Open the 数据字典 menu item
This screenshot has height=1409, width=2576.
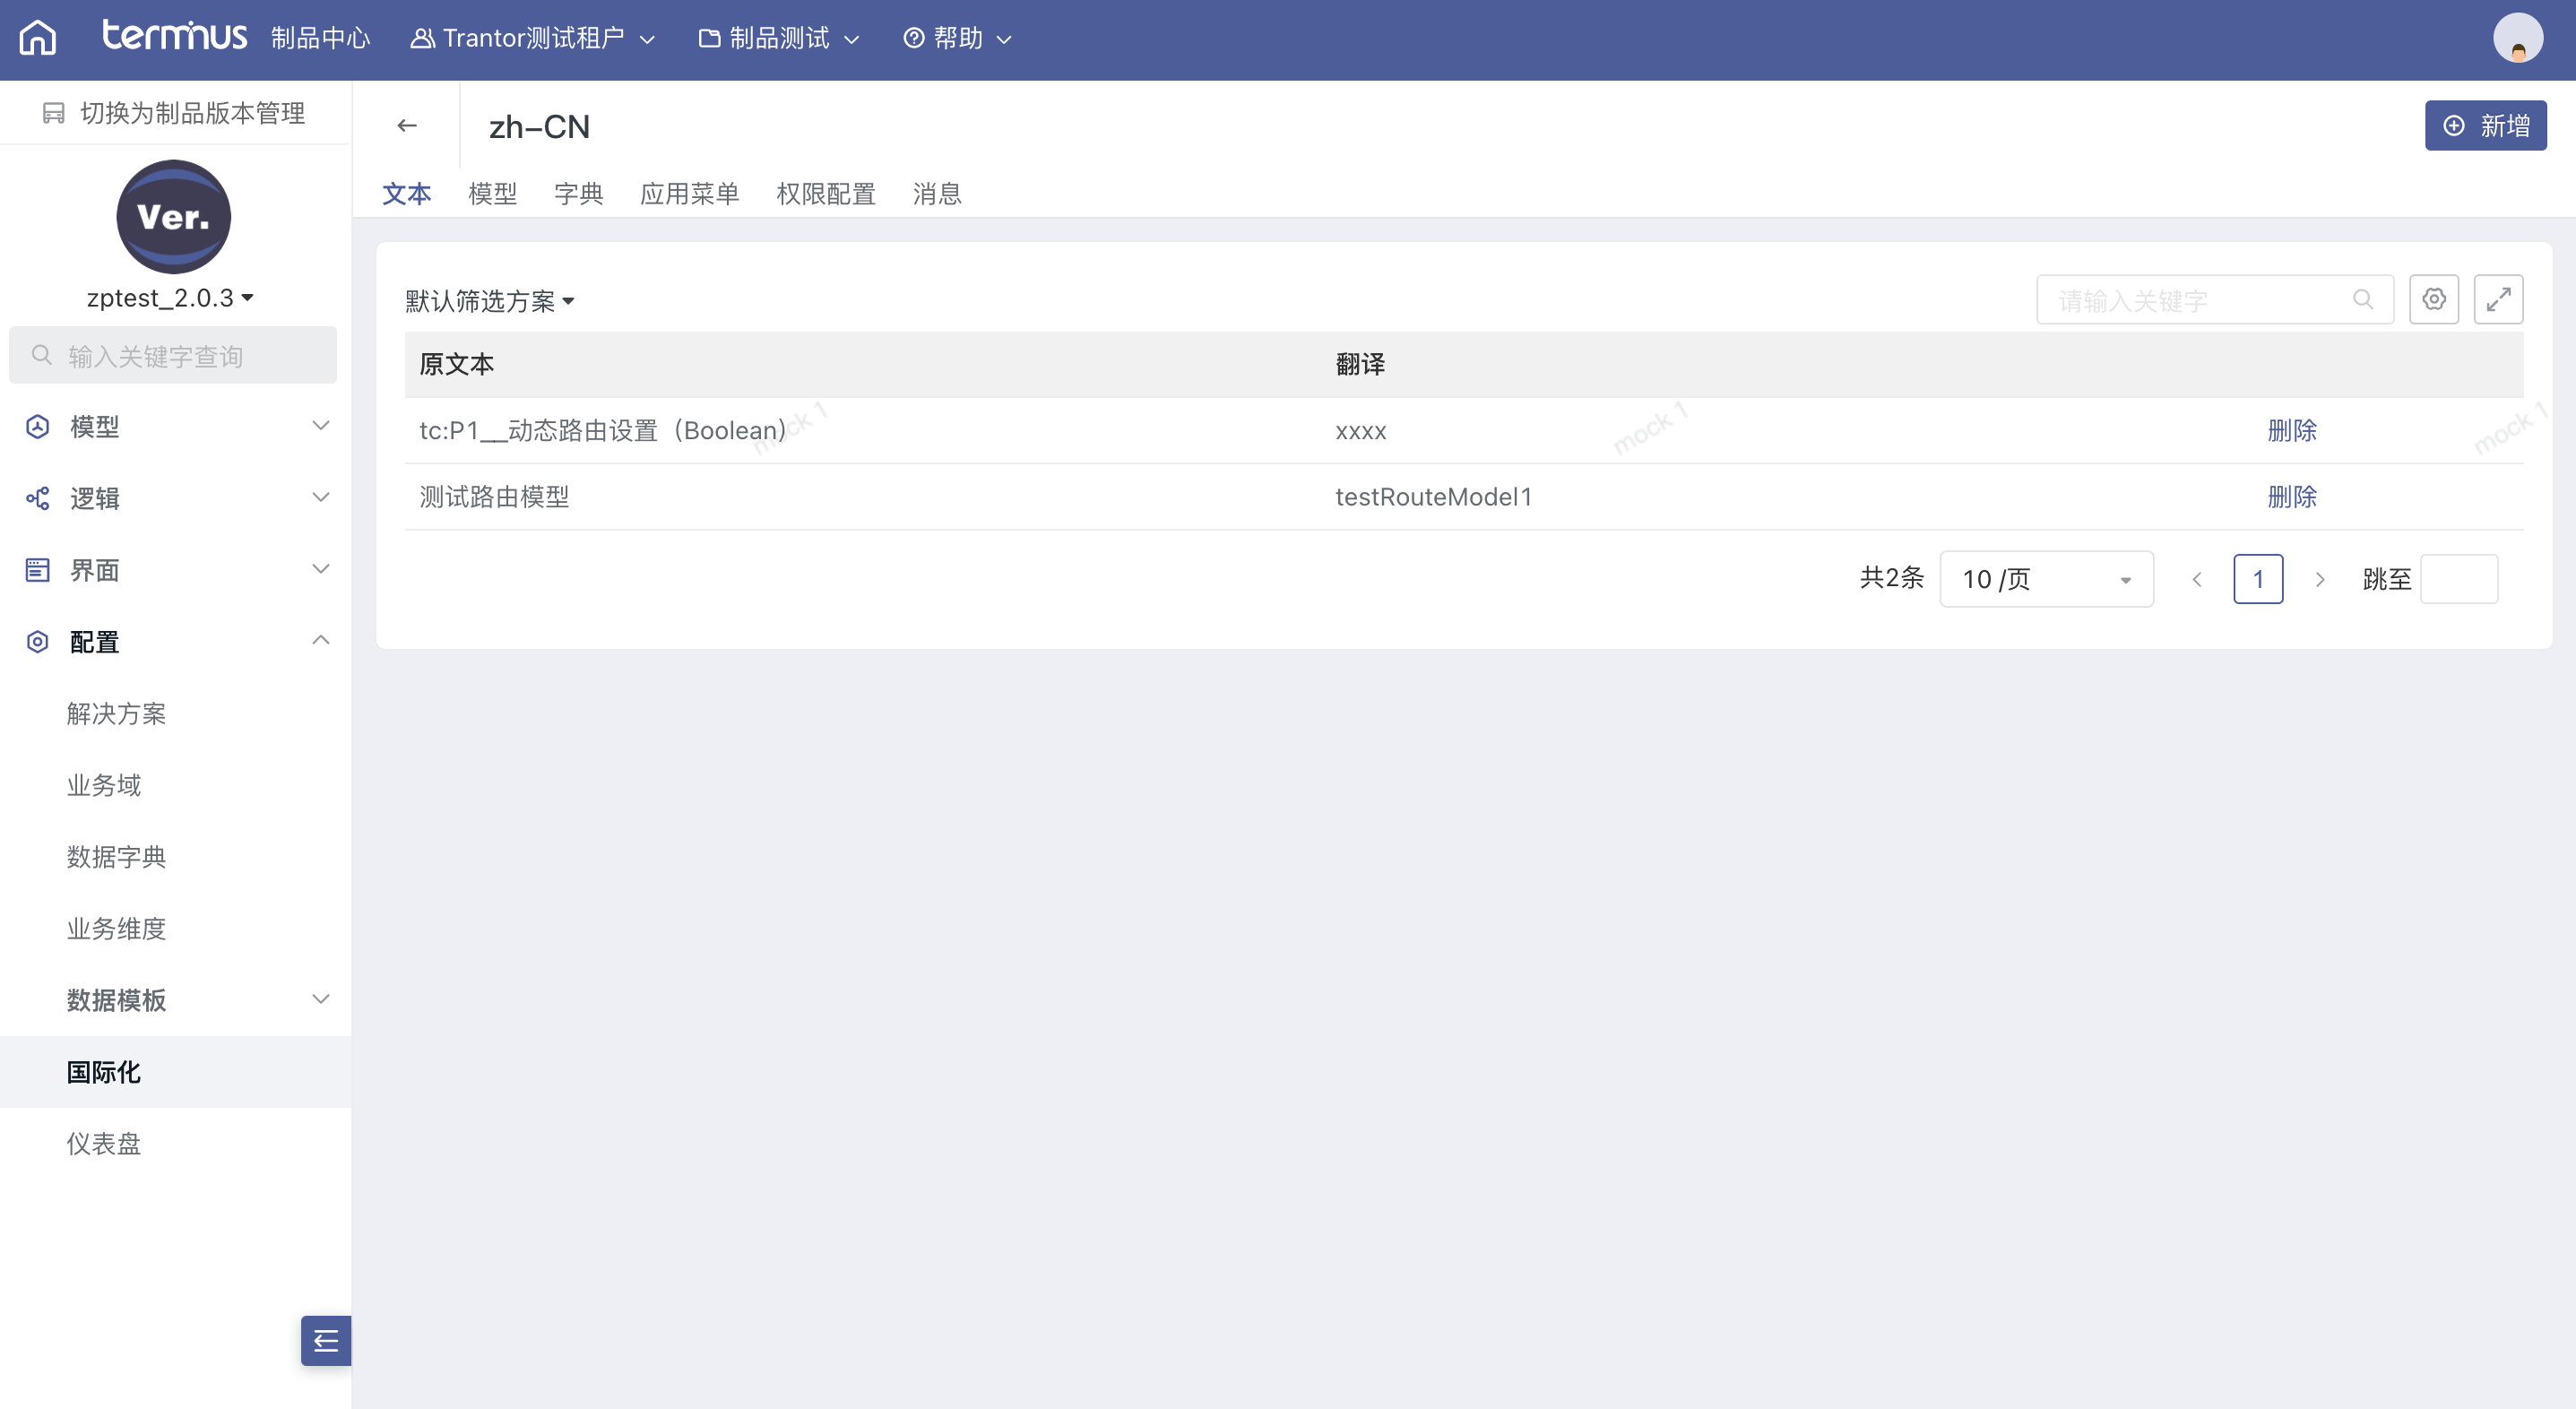pos(116,857)
